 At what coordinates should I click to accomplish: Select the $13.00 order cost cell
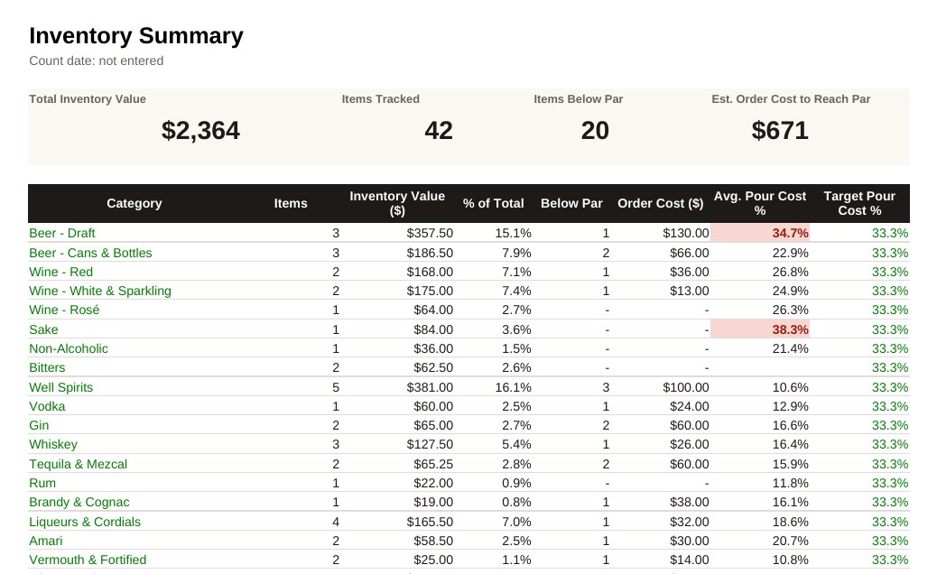[689, 291]
